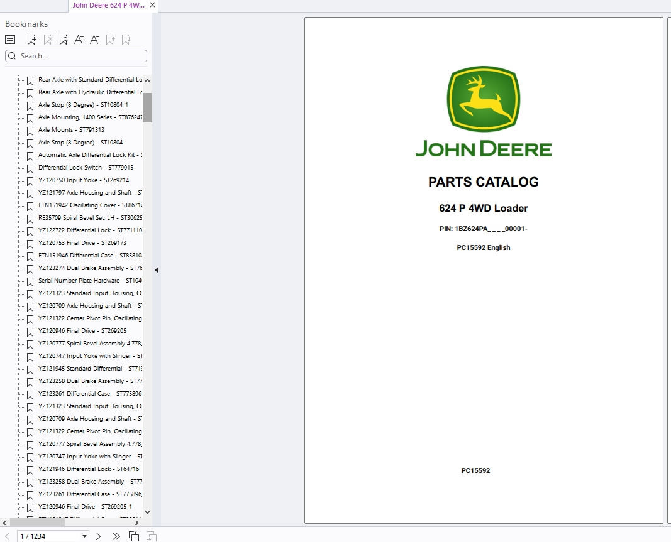
Task: Decrease bookmark font size
Action: pos(94,40)
